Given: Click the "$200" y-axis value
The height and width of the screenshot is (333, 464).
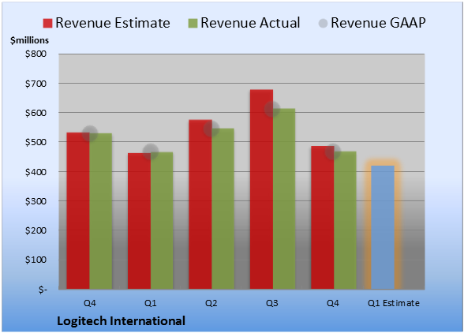Looking at the screenshot, I should (36, 230).
